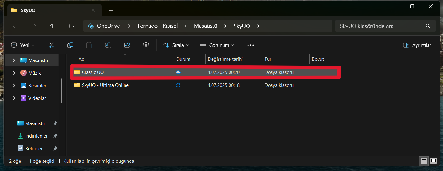Viewport: 443px width, 171px height.
Task: Click the search magnifier icon
Action: point(428,26)
